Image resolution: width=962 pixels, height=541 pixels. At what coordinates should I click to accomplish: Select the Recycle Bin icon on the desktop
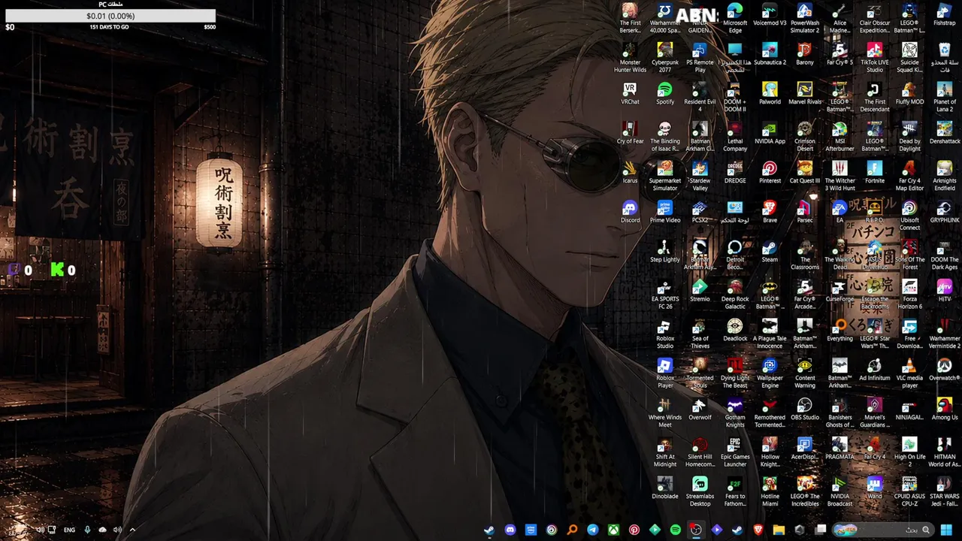945,58
